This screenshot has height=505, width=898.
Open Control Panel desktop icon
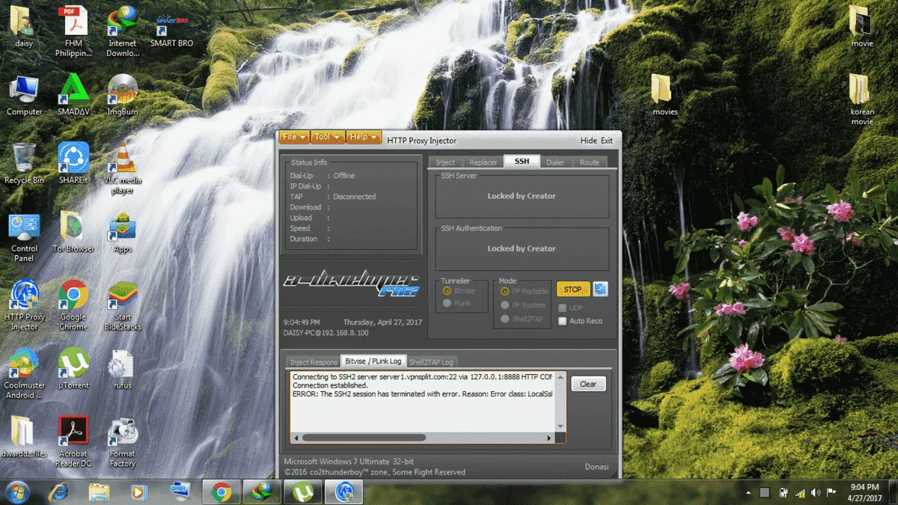(24, 237)
